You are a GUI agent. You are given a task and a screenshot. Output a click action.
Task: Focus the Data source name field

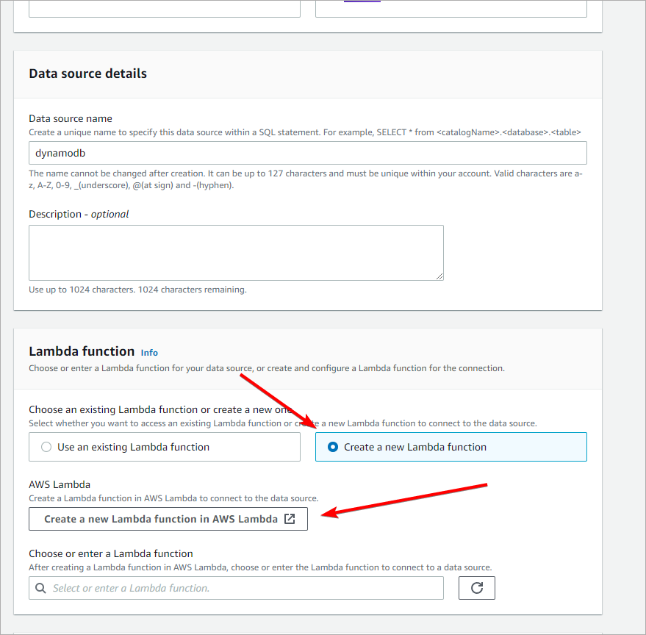click(x=307, y=153)
